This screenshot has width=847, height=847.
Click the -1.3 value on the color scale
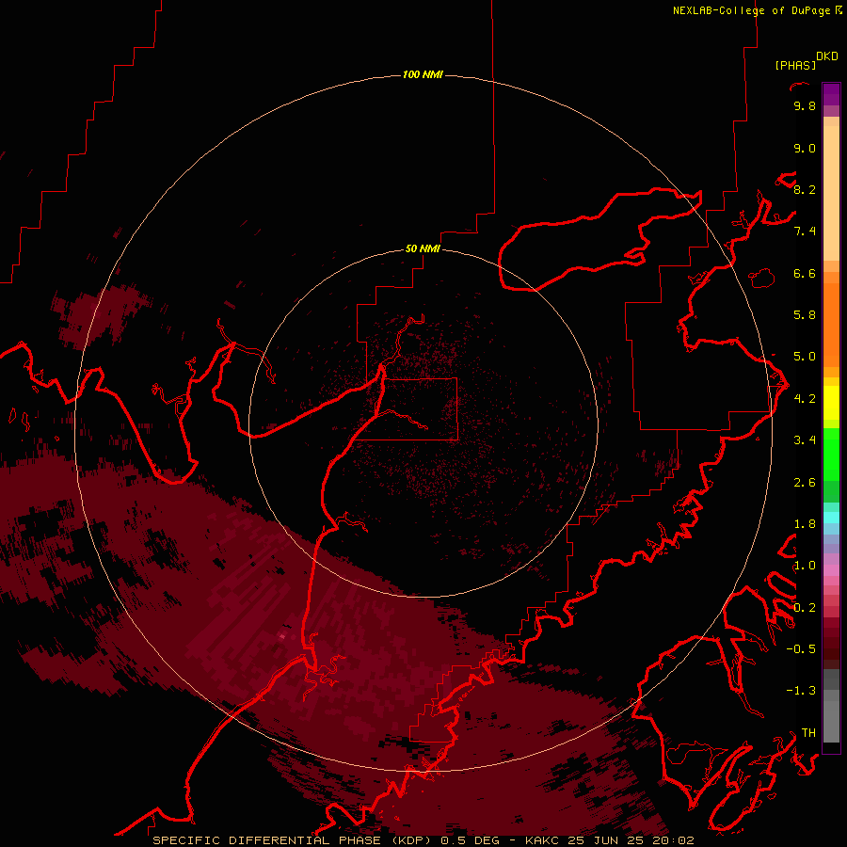point(801,691)
